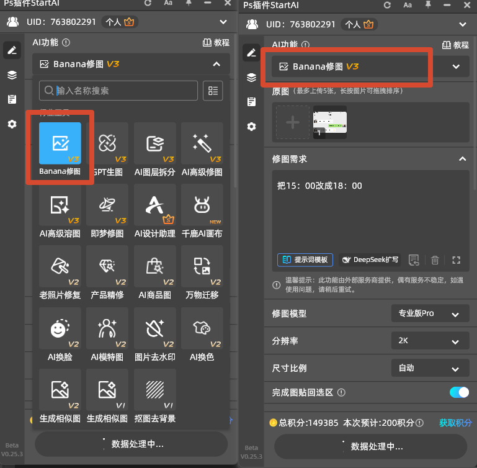Collapse Banana修图 V3 dropdown in left panel

click(216, 64)
